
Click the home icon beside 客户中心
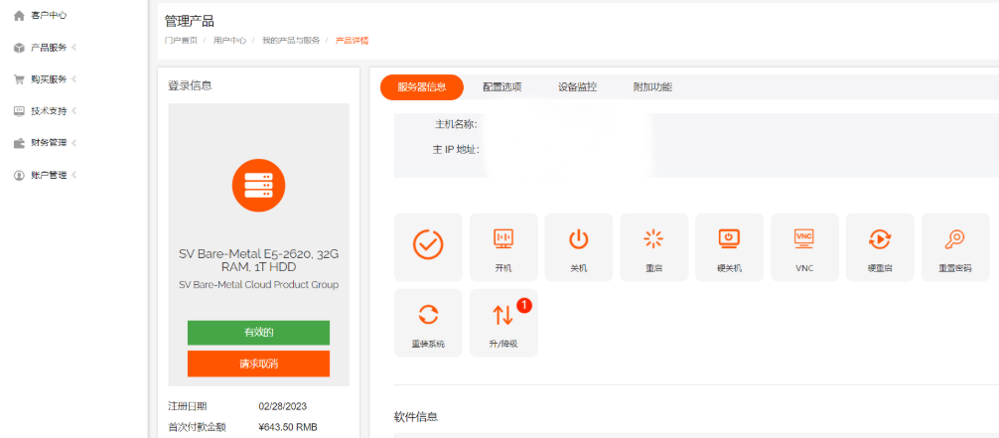coord(19,15)
